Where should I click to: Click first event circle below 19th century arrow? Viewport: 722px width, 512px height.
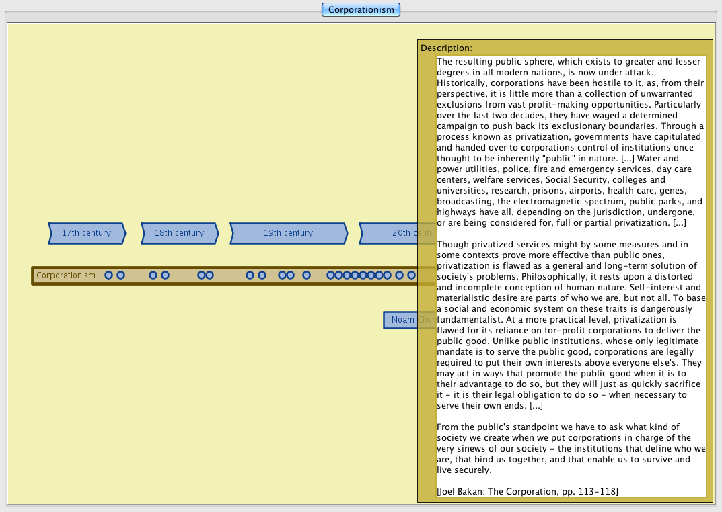coord(250,275)
